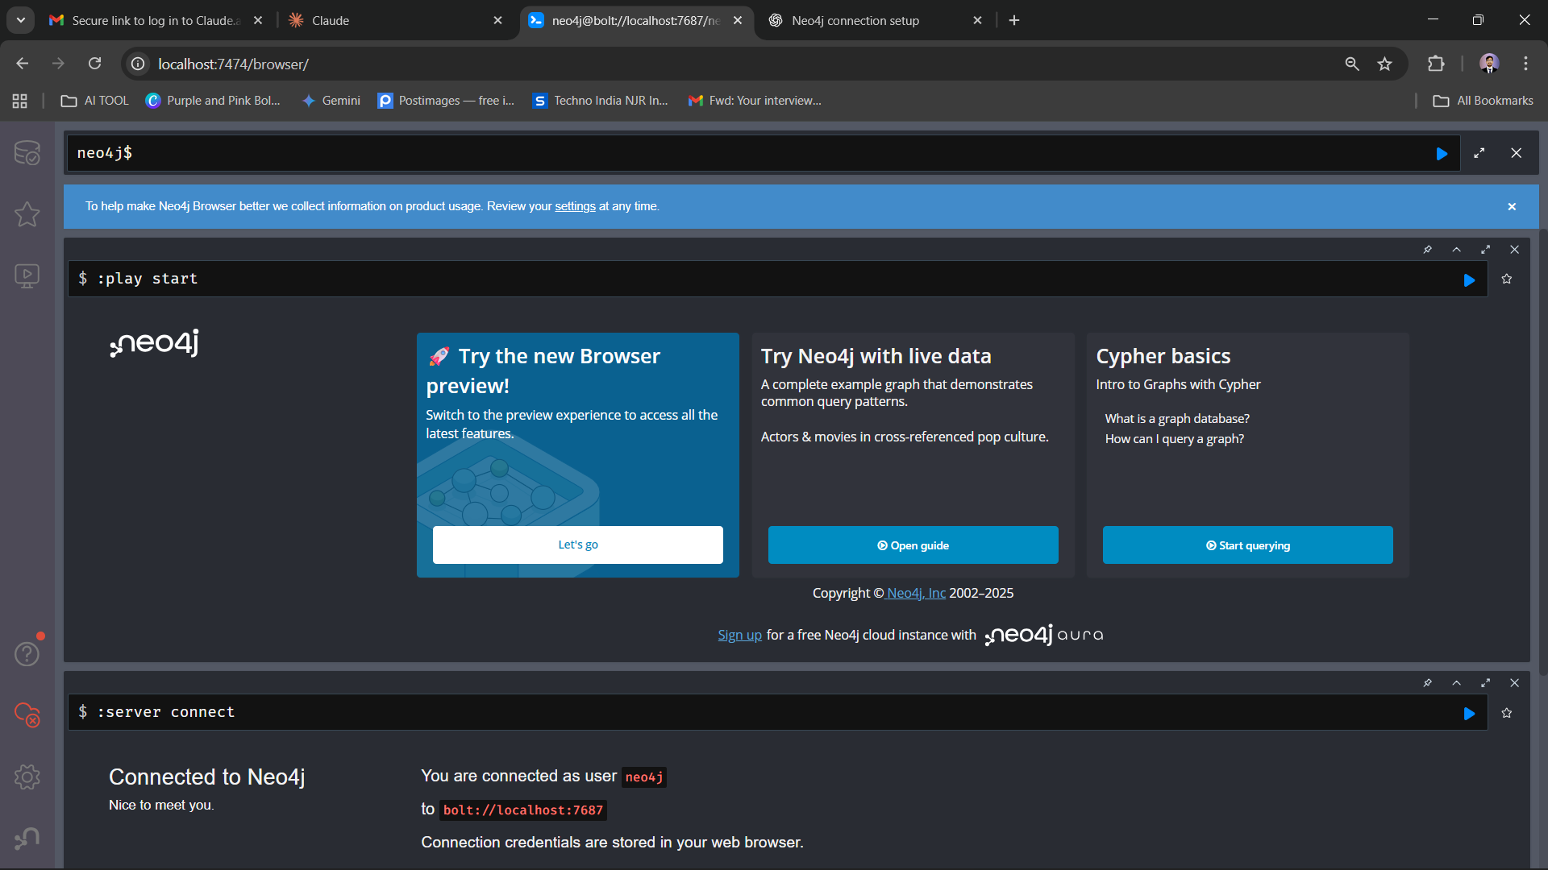Viewport: 1548px width, 870px height.
Task: View site information for localhost
Action: pyautogui.click(x=139, y=64)
